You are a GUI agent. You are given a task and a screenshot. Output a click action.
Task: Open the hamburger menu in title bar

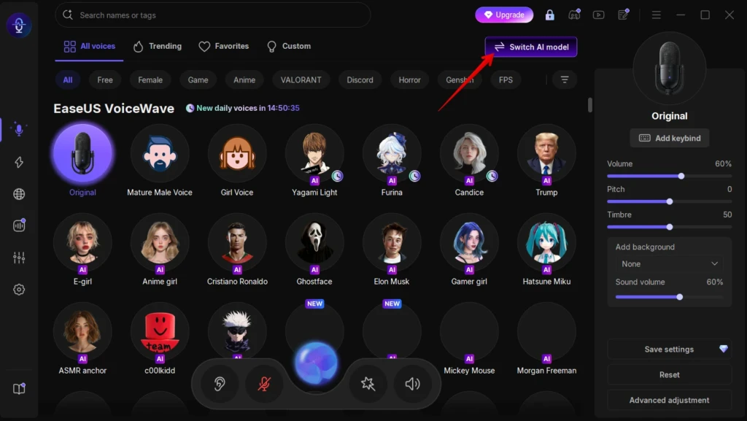click(x=656, y=15)
